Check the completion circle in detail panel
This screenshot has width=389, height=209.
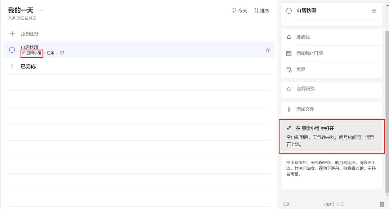[x=289, y=11]
